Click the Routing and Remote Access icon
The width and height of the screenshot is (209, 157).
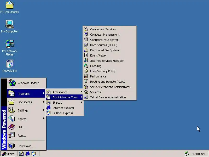click(x=86, y=81)
